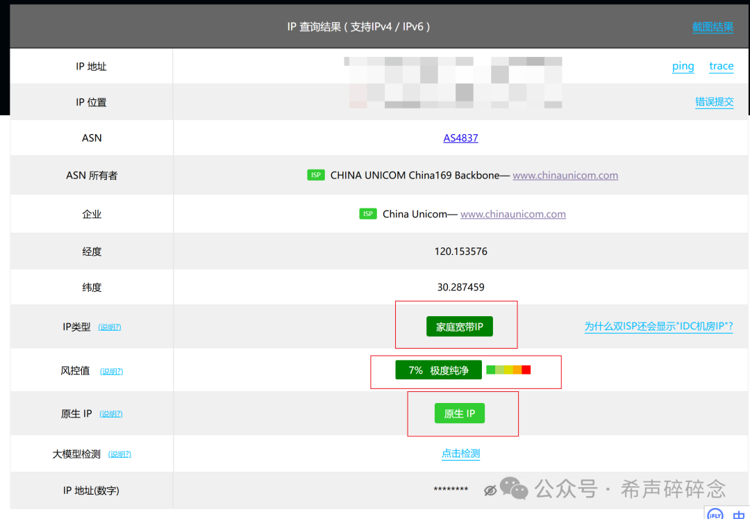Click the IP 位置 row label

click(x=91, y=102)
